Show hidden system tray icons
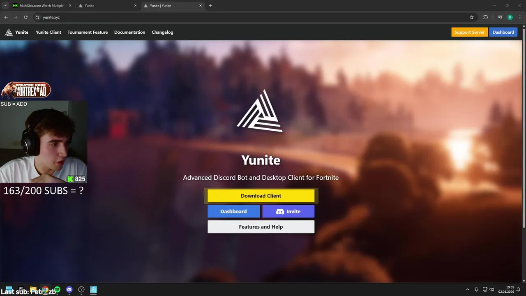 click(467, 290)
